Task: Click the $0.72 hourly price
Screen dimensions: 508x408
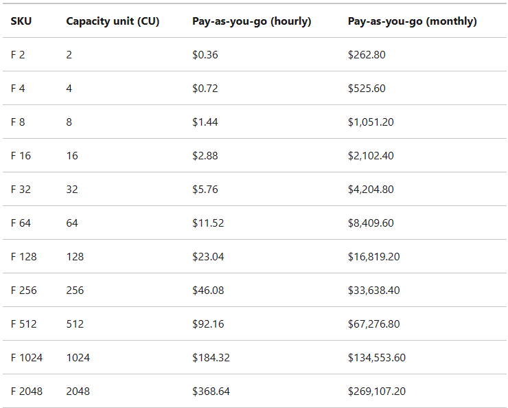Action: (x=205, y=89)
